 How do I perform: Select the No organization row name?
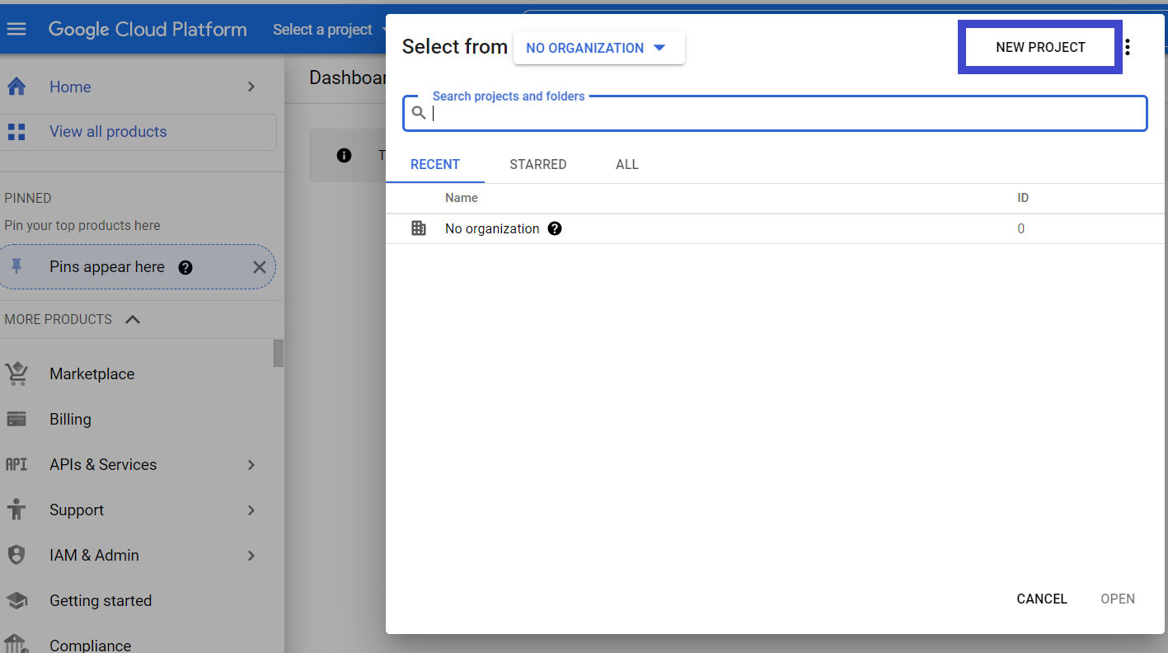point(492,228)
